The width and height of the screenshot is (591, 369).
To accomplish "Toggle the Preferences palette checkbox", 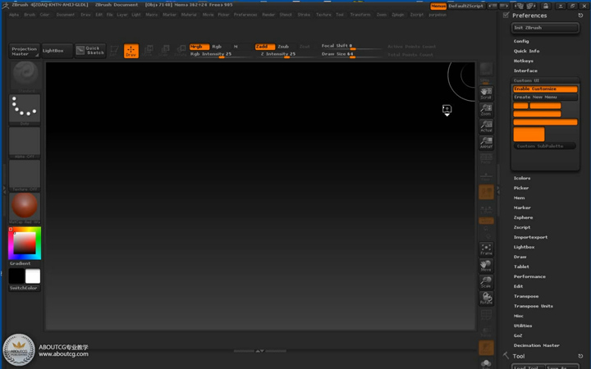I will [506, 15].
